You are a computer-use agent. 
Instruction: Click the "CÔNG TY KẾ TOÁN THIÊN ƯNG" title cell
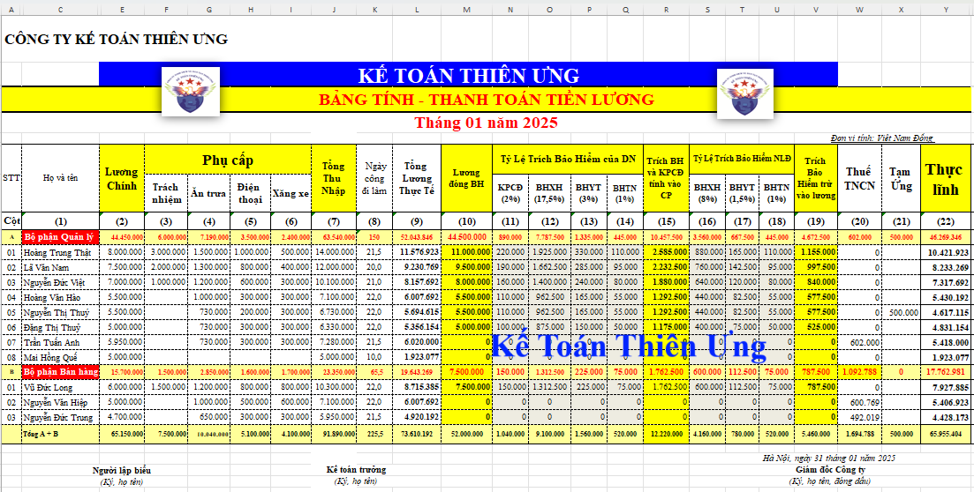coord(117,39)
